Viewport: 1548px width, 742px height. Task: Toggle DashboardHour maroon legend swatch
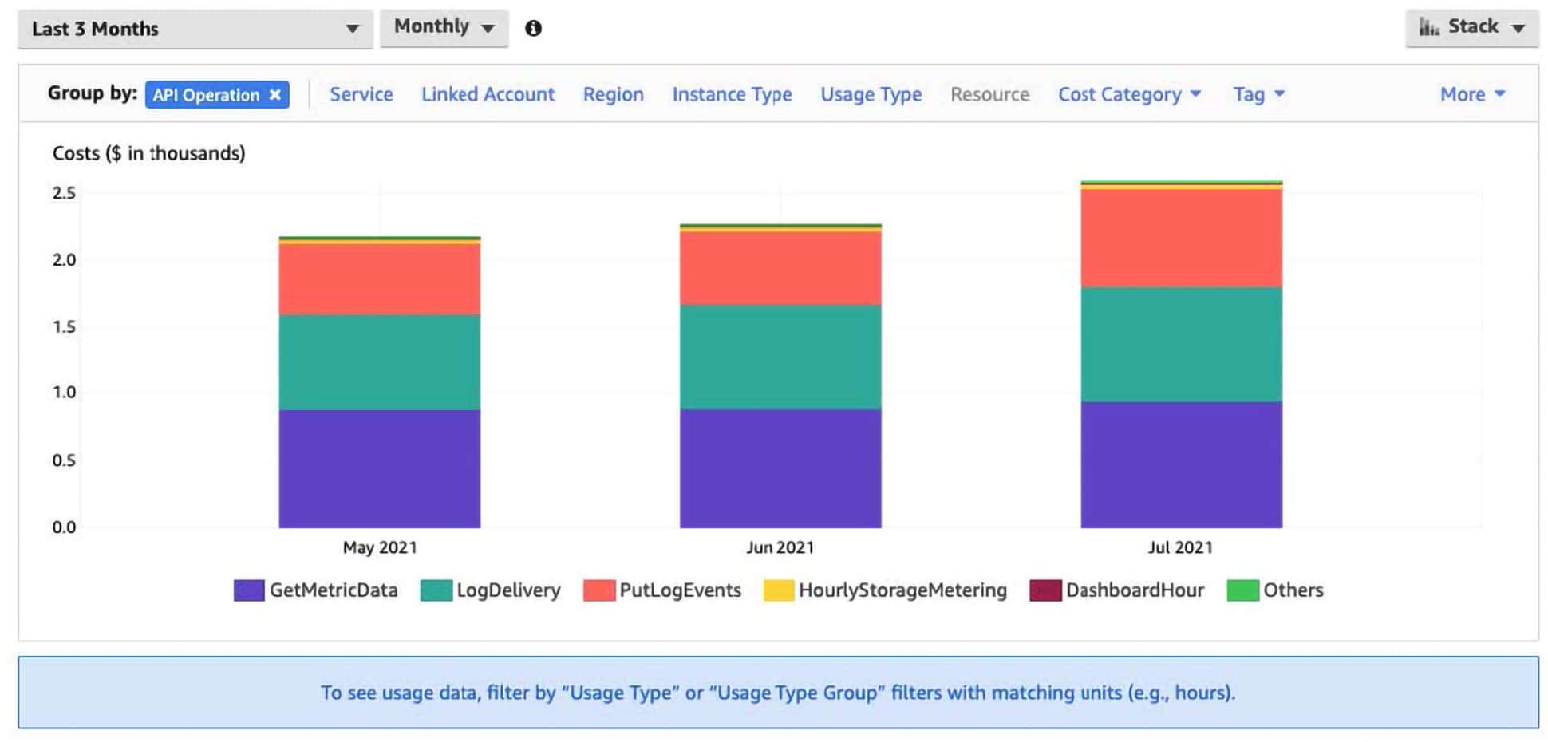pos(1045,590)
